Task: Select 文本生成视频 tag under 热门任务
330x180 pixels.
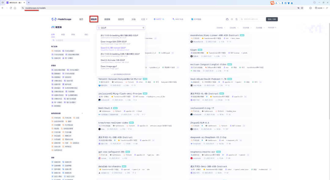Action: coord(57,55)
